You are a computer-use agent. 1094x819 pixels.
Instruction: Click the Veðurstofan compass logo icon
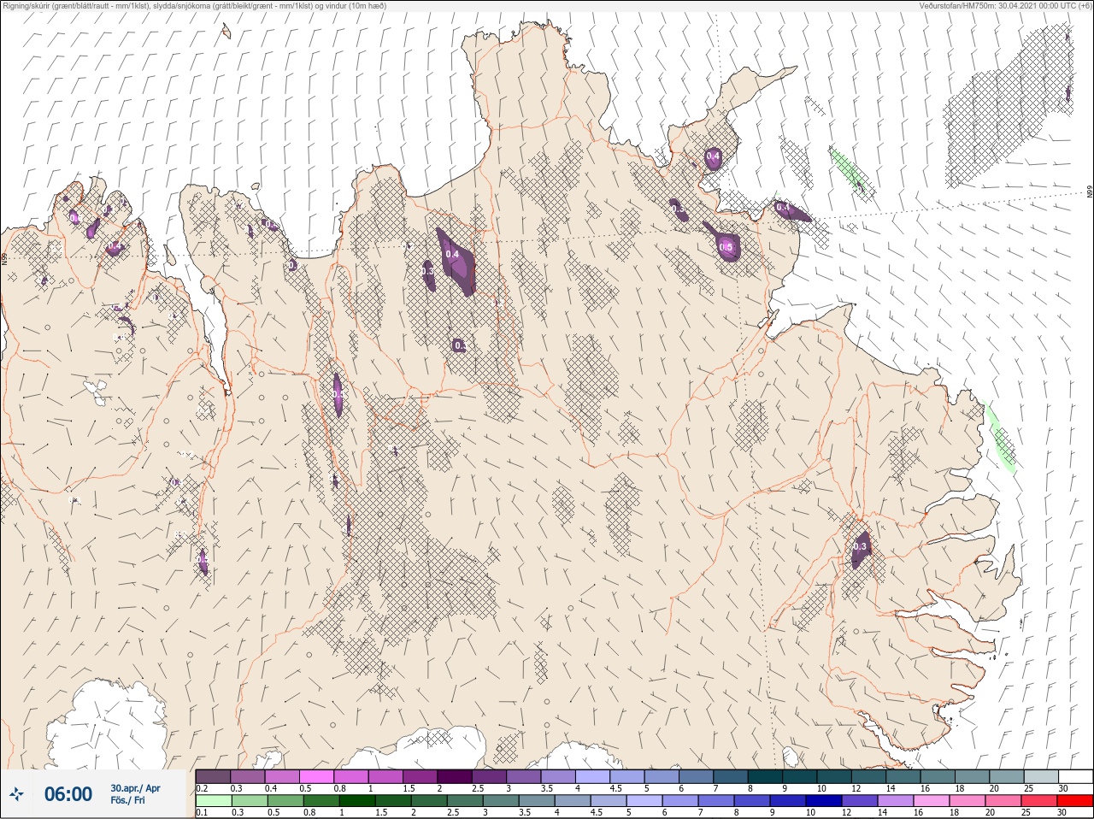pyautogui.click(x=16, y=794)
